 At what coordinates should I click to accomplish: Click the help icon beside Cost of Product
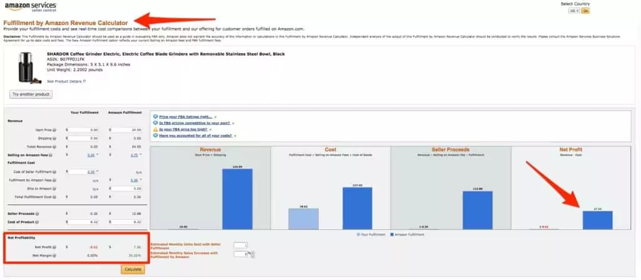38,221
